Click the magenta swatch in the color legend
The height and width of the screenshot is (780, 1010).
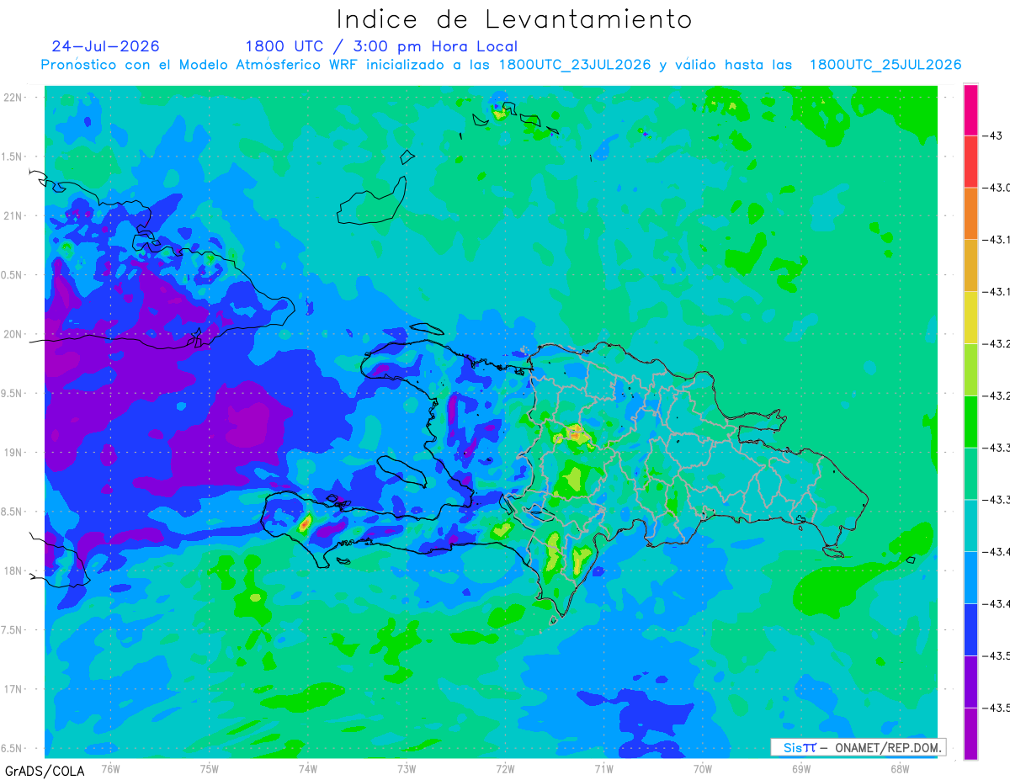[970, 110]
